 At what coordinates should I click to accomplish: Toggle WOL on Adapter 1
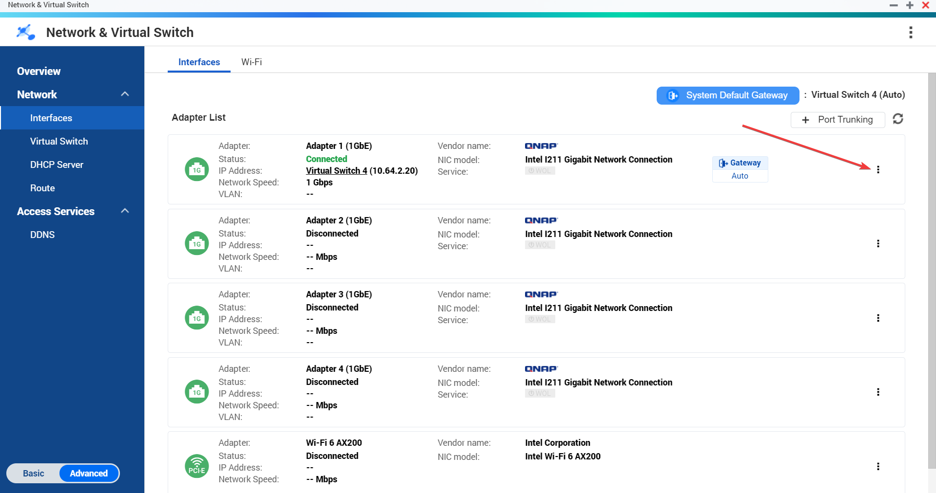point(540,170)
